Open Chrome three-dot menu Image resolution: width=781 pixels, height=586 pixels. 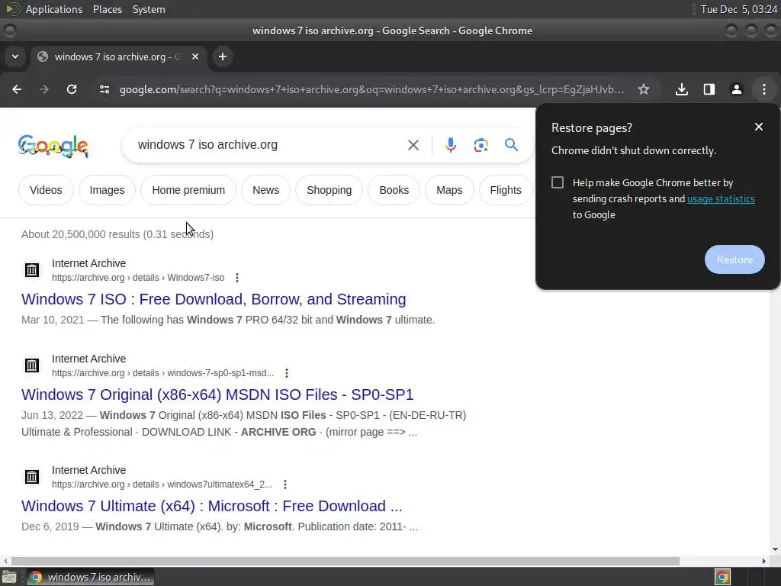click(x=764, y=89)
